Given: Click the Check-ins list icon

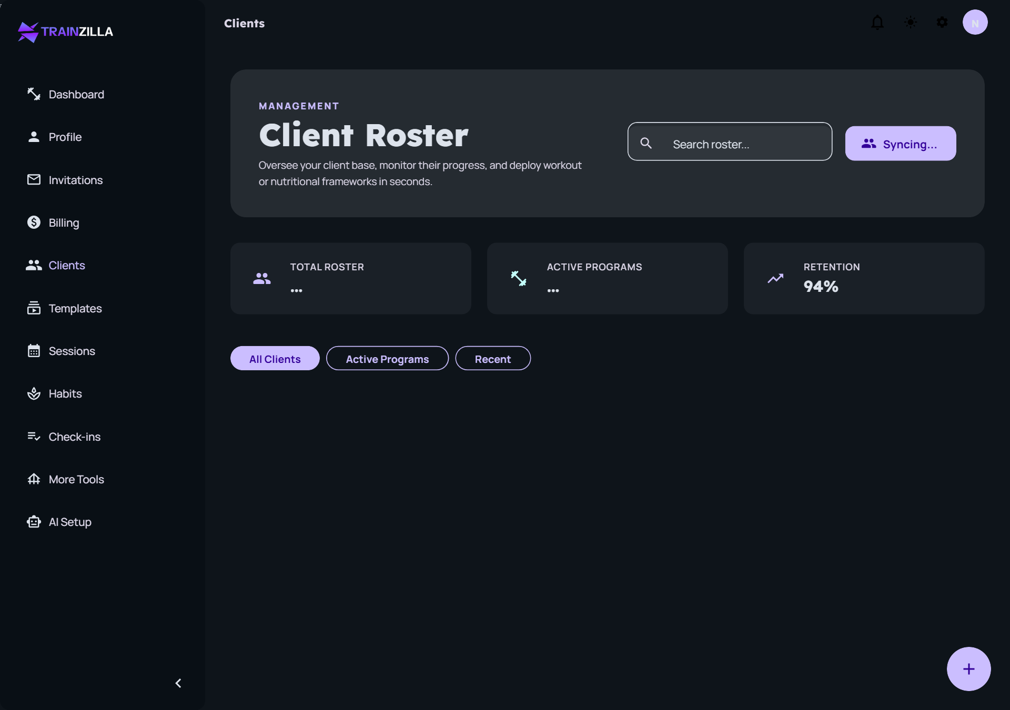Looking at the screenshot, I should click(34, 437).
